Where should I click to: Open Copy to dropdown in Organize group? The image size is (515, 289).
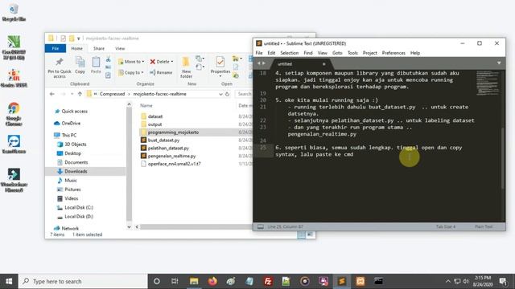click(x=130, y=72)
